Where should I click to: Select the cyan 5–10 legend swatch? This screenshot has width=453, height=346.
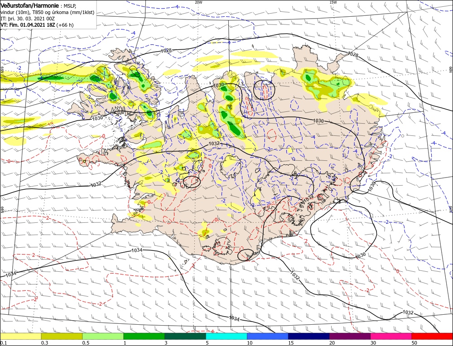[226, 336]
